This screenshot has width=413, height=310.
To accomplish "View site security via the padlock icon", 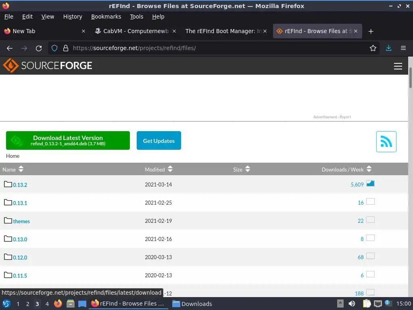I will 66,48.
